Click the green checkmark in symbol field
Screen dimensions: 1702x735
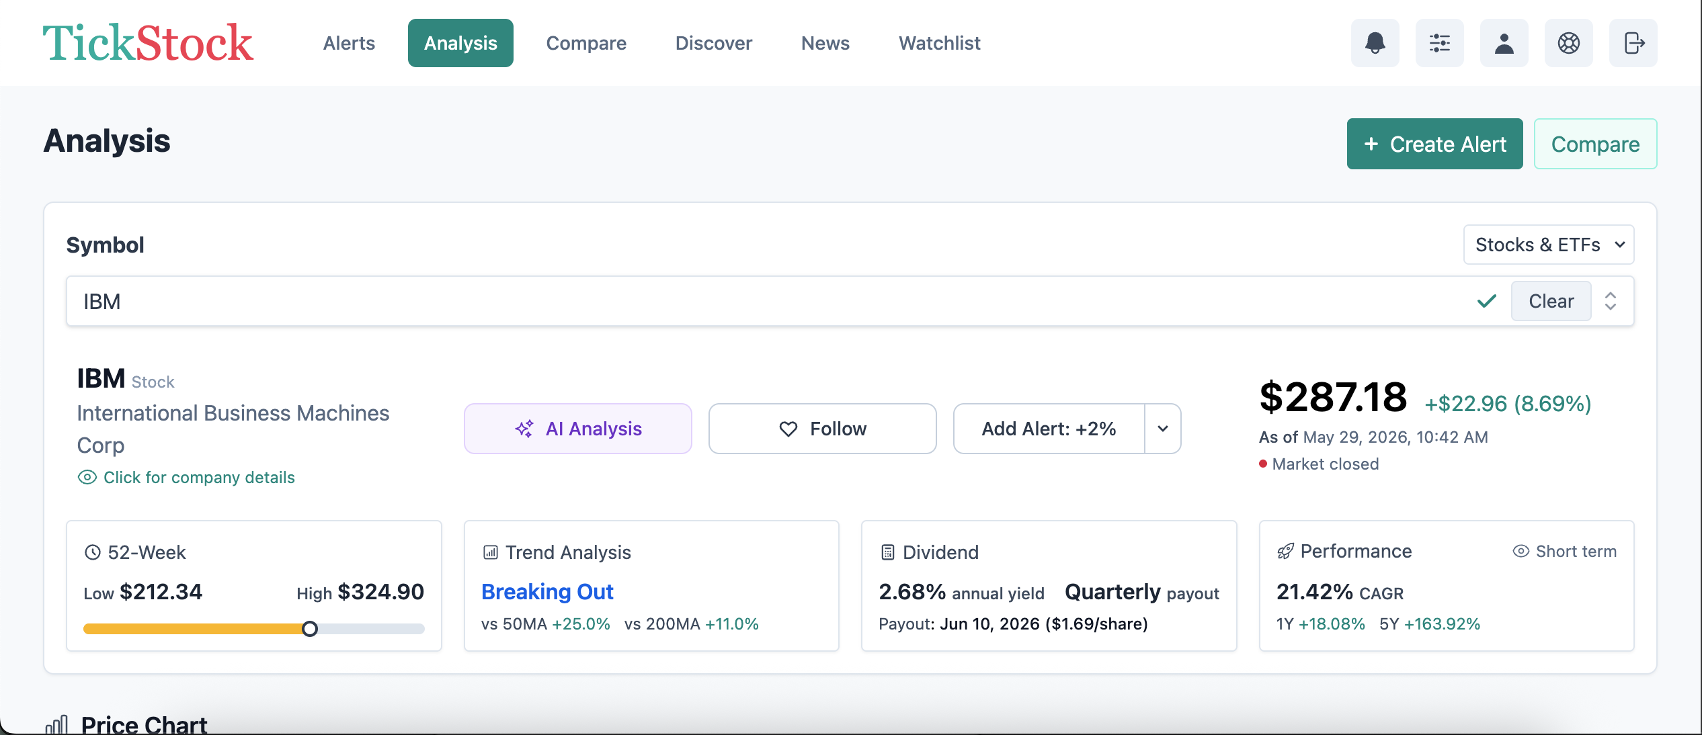tap(1486, 301)
